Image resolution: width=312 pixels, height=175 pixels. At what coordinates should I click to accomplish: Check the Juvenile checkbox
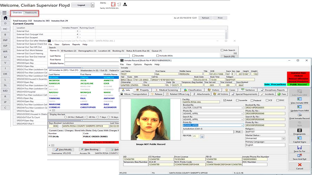pos(237,100)
